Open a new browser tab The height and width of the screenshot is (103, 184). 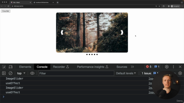coord(57,2)
